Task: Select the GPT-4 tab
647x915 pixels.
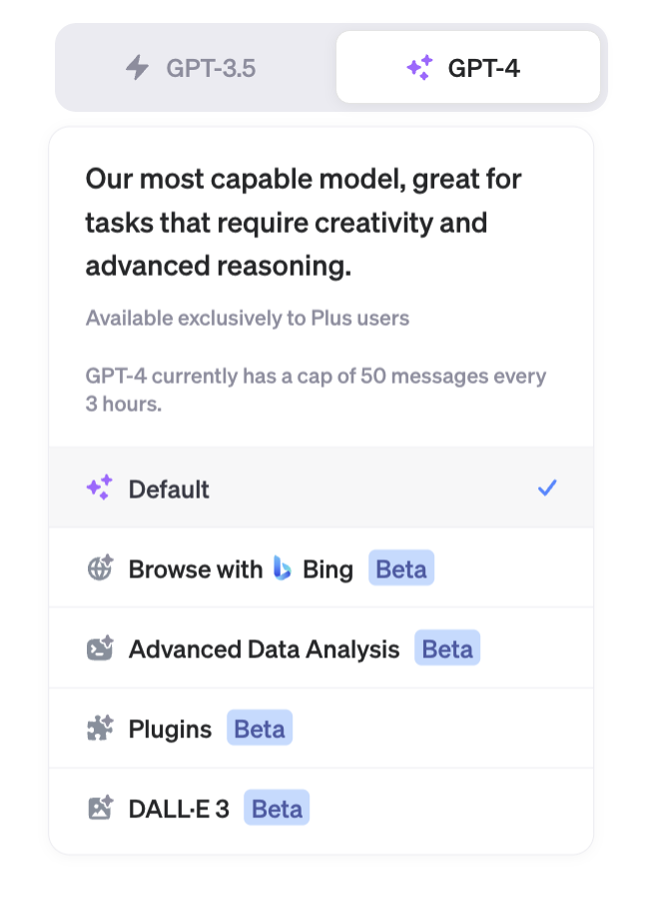Action: (x=467, y=68)
